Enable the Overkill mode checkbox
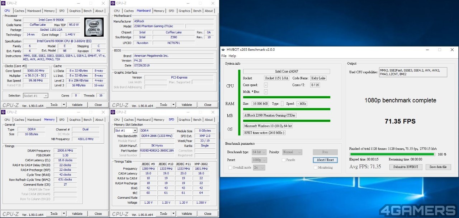Viewport: 459px width, 218px height. point(230,167)
